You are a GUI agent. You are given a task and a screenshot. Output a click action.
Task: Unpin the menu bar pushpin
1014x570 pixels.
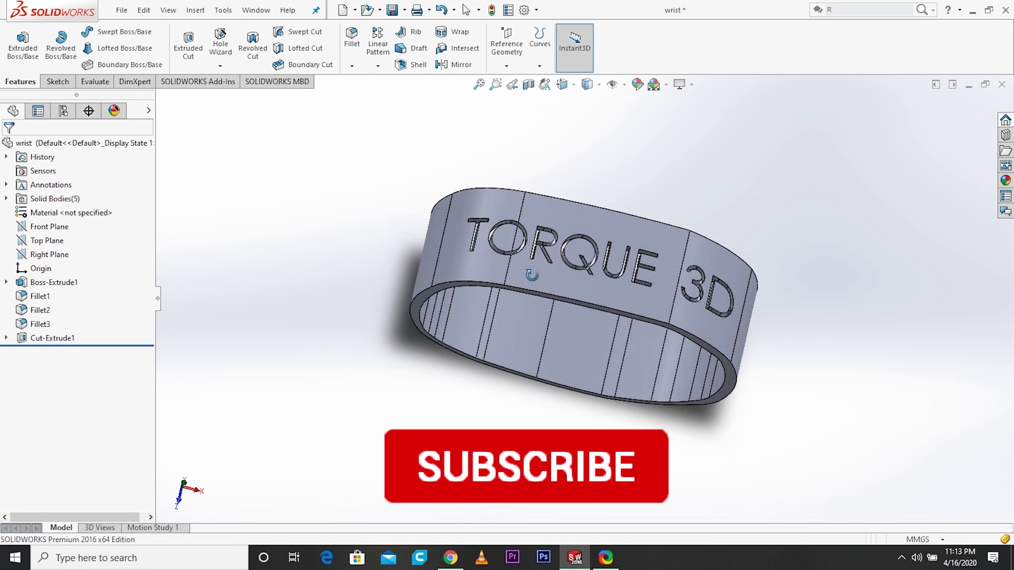point(316,9)
